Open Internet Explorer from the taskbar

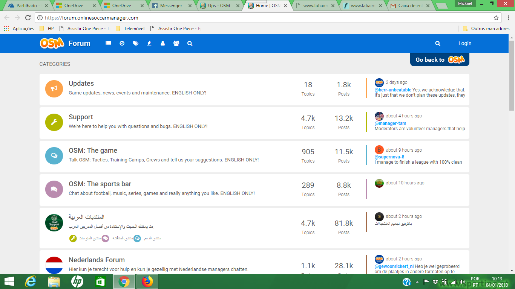coord(31,281)
